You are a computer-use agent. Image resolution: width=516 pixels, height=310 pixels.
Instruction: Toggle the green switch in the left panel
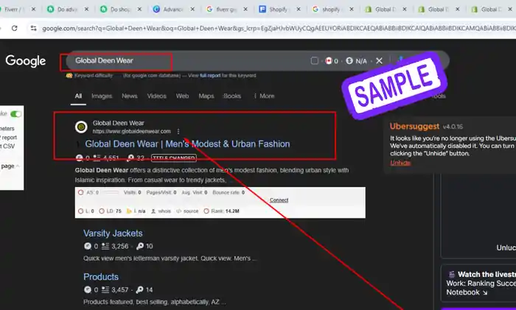[x=15, y=114]
